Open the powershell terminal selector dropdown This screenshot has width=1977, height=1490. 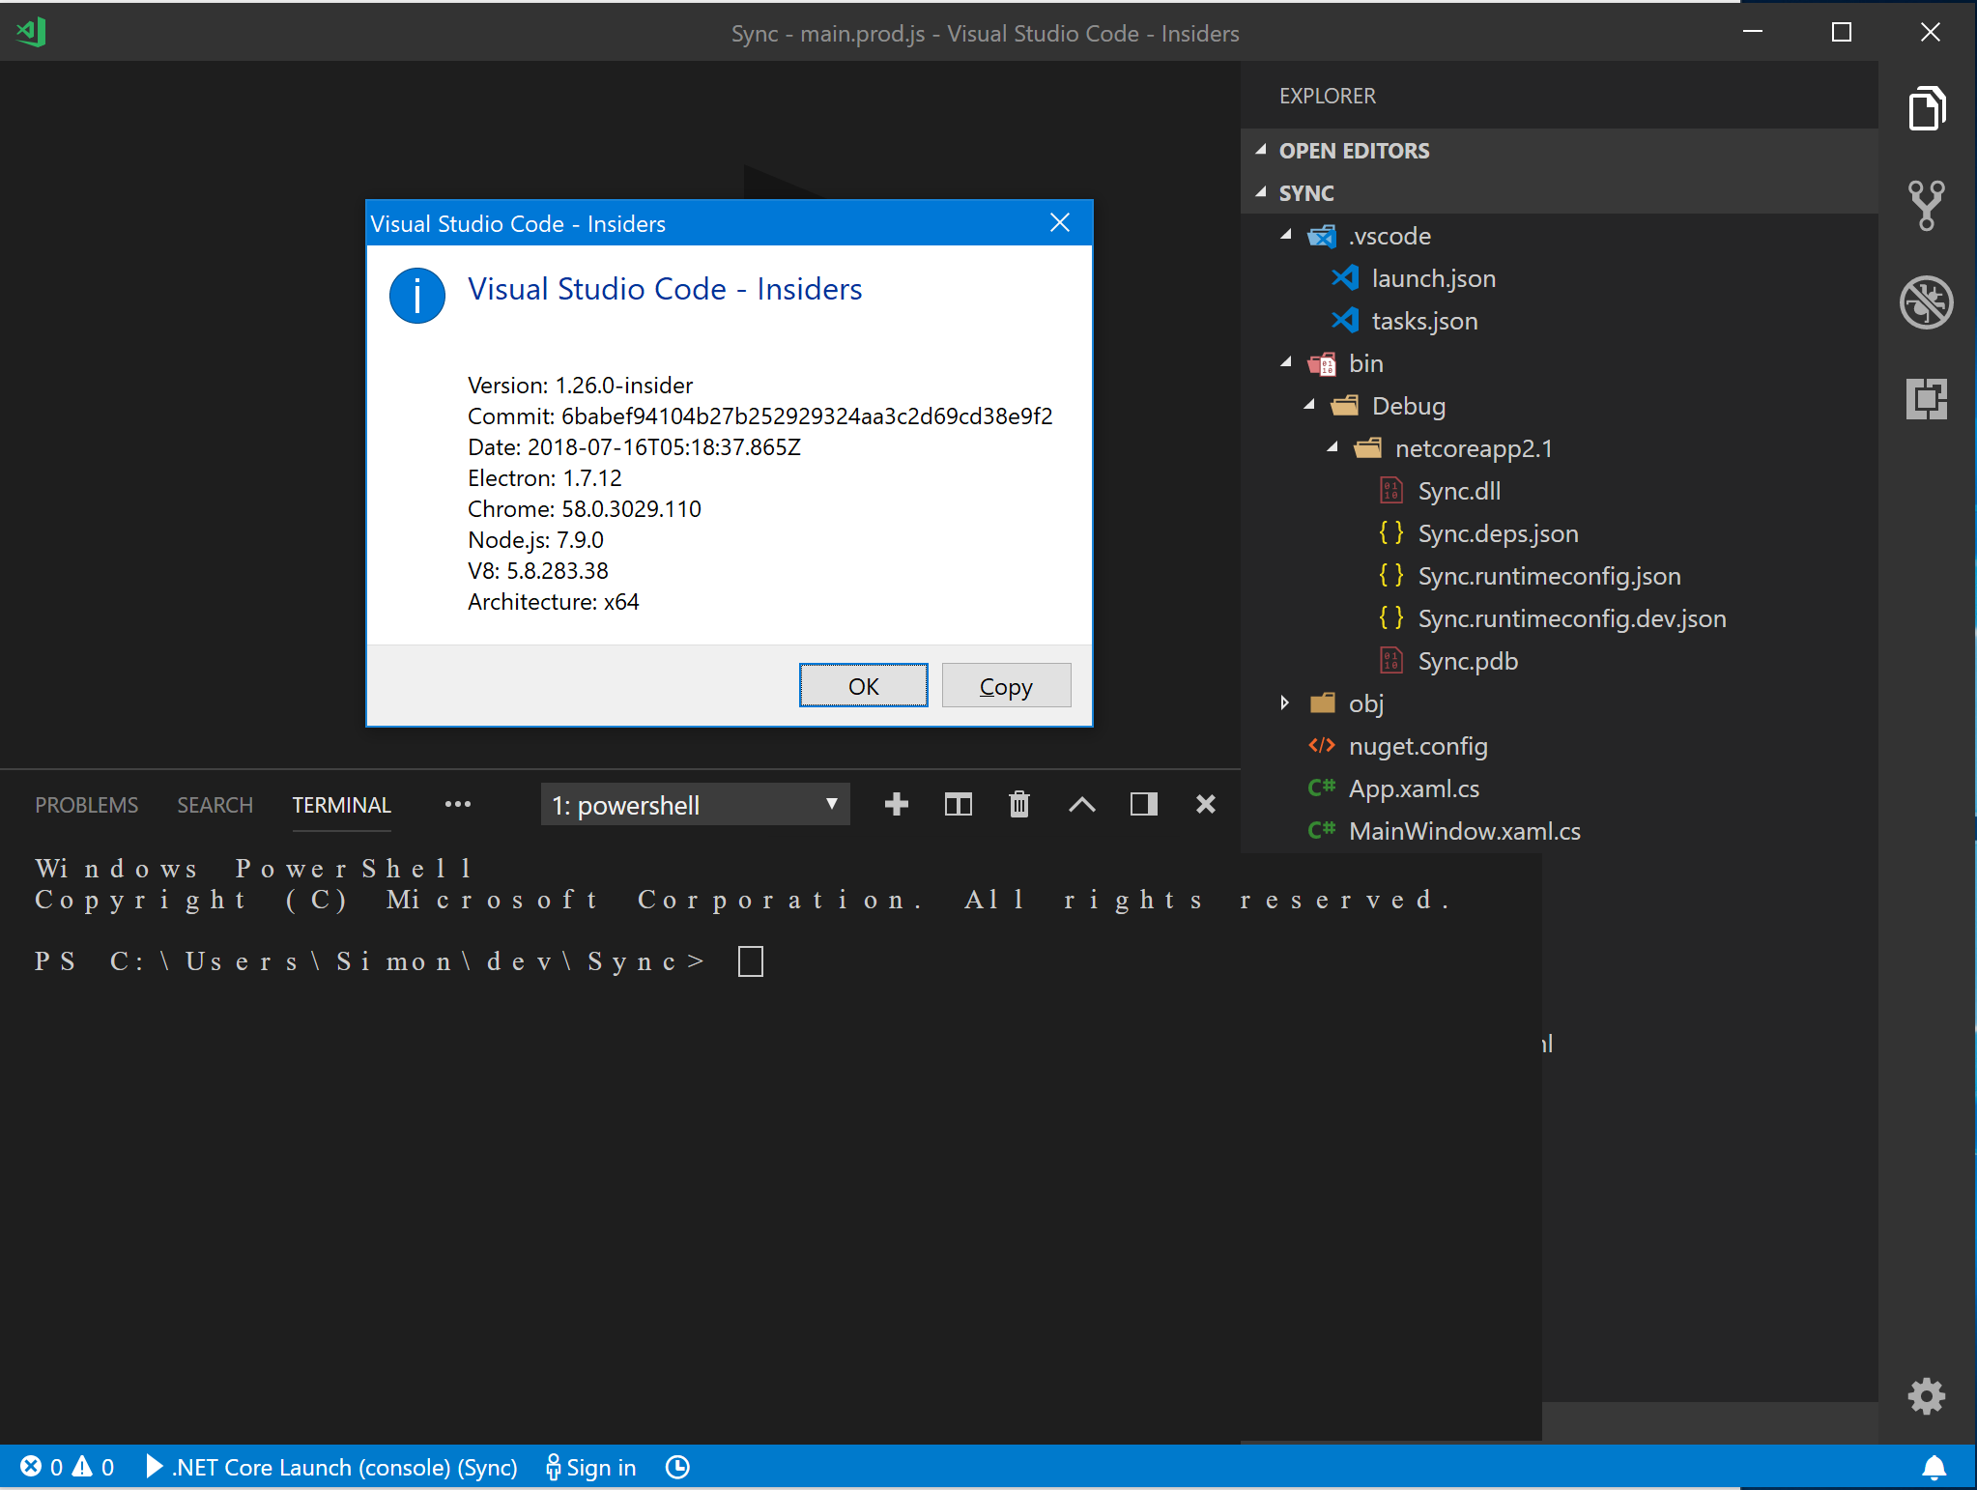pyautogui.click(x=694, y=803)
